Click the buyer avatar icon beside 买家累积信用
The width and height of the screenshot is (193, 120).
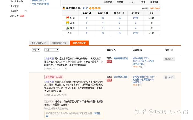tap(64, 8)
